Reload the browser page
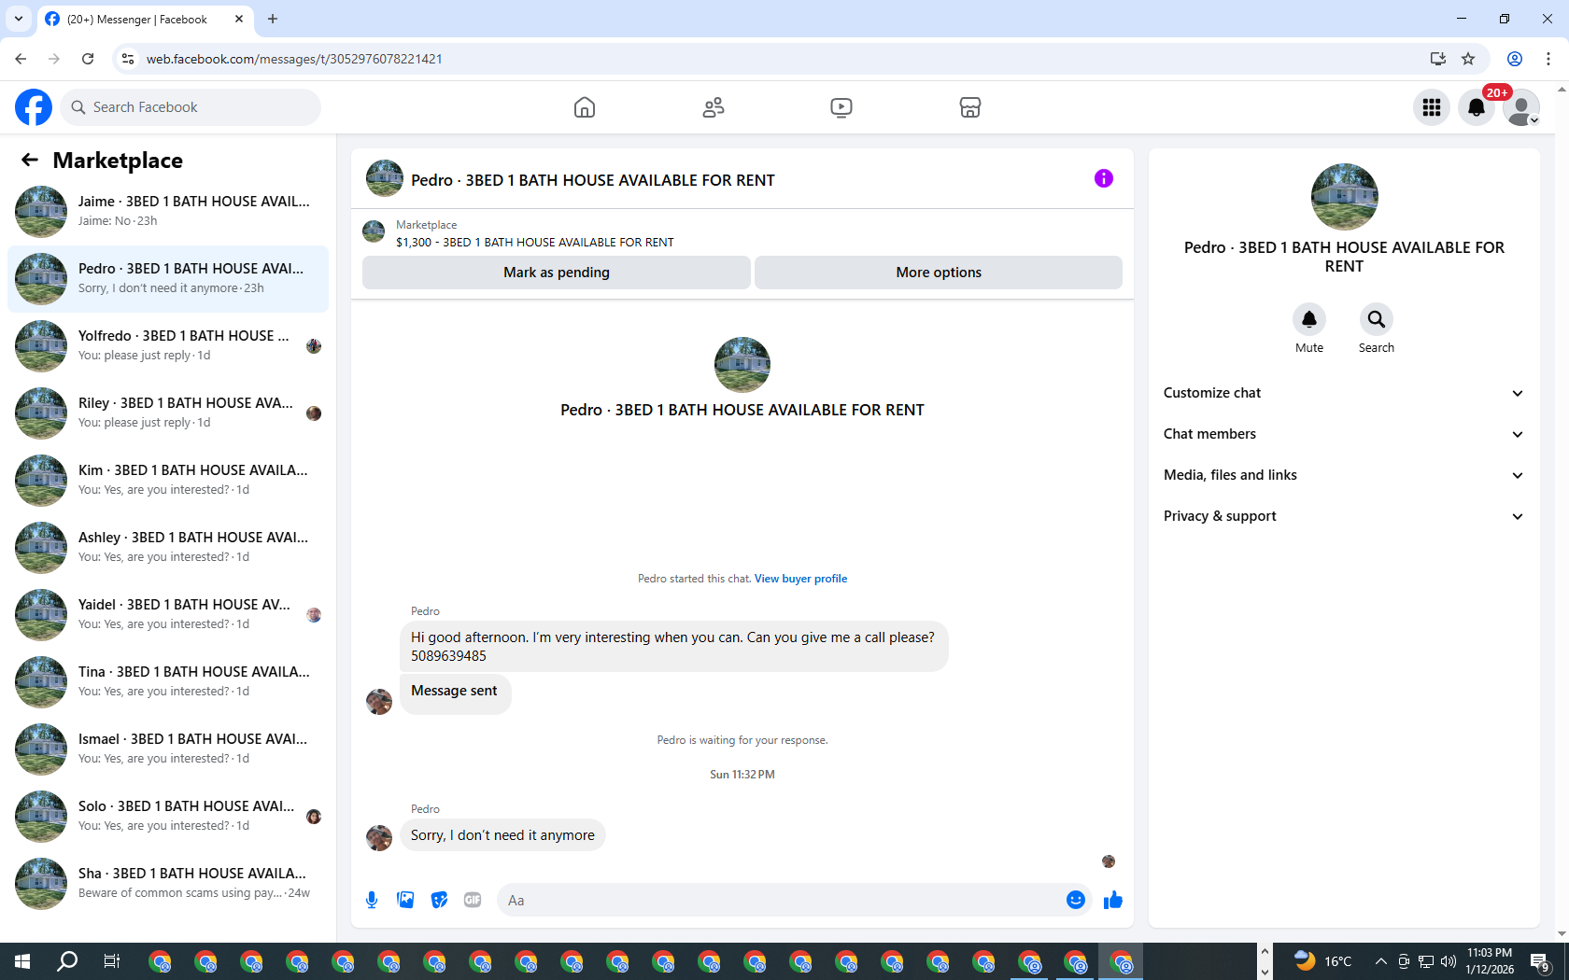The height and width of the screenshot is (980, 1569). 88,59
